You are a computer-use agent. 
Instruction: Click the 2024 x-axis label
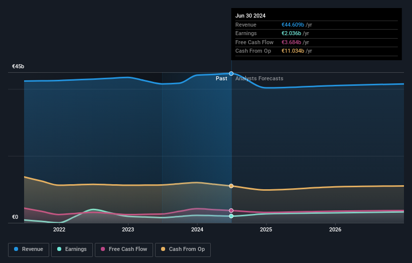click(x=197, y=229)
